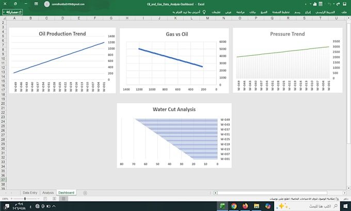Image resolution: width=351 pixels, height=211 pixels.
Task: Click the vertical scrollbar down arrow
Action: (x=348, y=188)
